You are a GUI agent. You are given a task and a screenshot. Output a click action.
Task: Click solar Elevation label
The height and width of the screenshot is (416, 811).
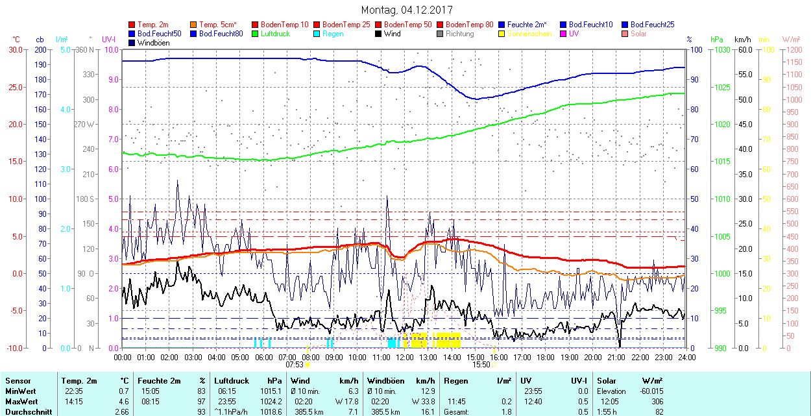[612, 391]
